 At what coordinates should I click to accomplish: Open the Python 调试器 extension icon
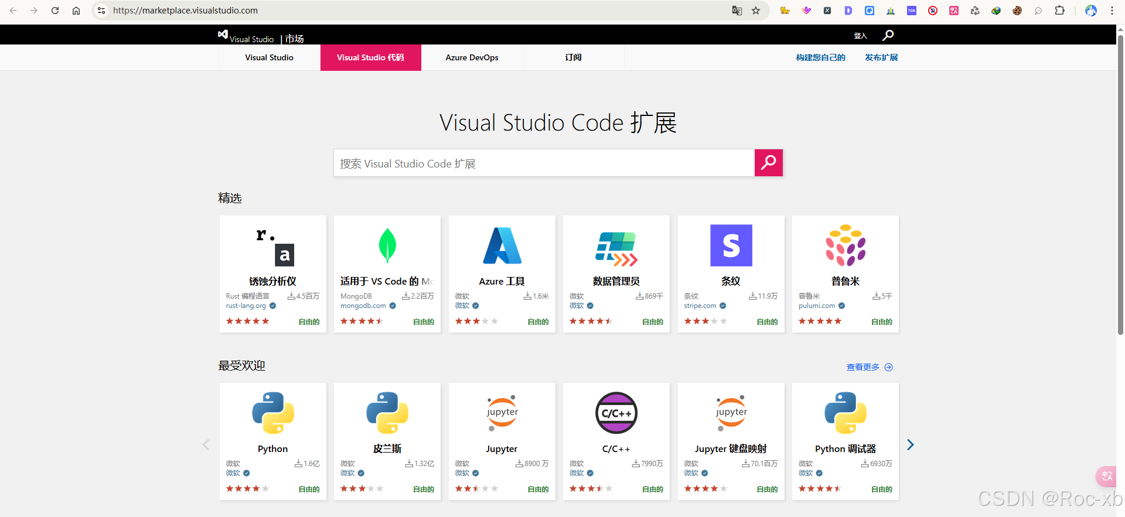coord(846,413)
